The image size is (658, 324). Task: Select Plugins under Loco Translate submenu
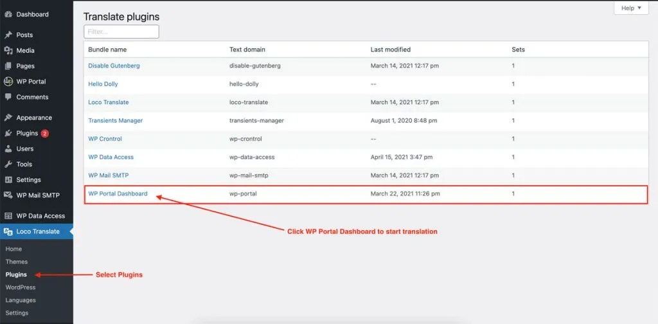16,274
